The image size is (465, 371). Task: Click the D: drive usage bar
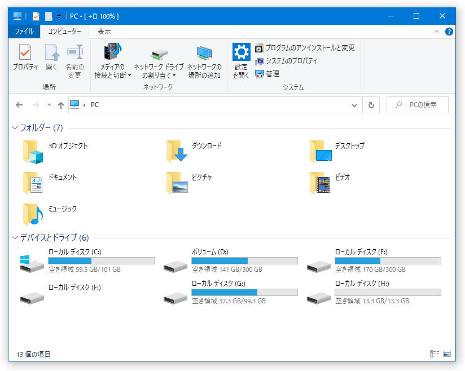click(x=245, y=260)
